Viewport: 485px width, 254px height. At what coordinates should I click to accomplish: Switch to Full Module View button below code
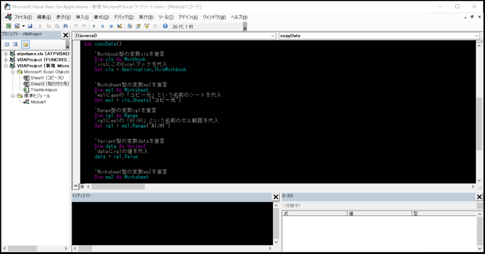tap(82, 186)
